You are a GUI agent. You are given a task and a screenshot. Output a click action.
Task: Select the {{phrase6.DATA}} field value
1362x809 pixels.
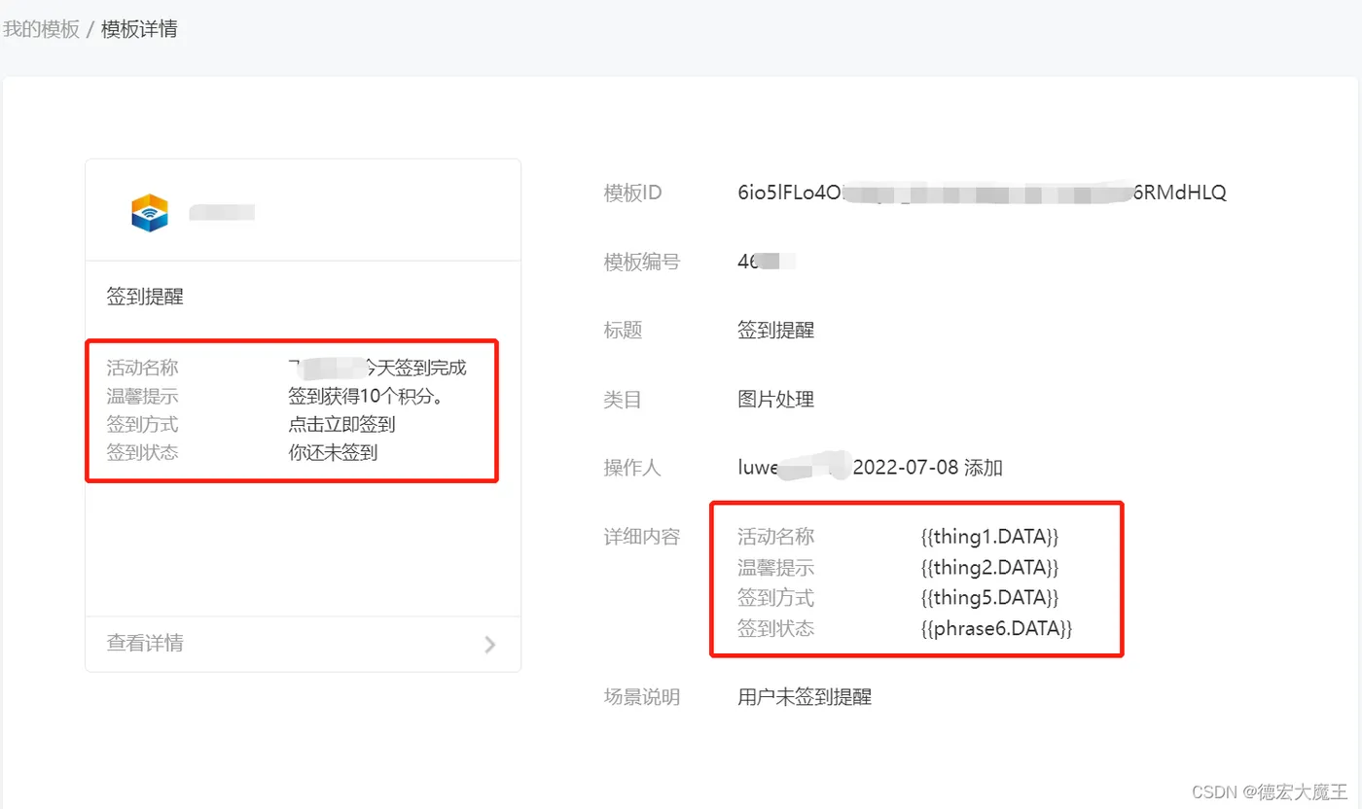(996, 628)
